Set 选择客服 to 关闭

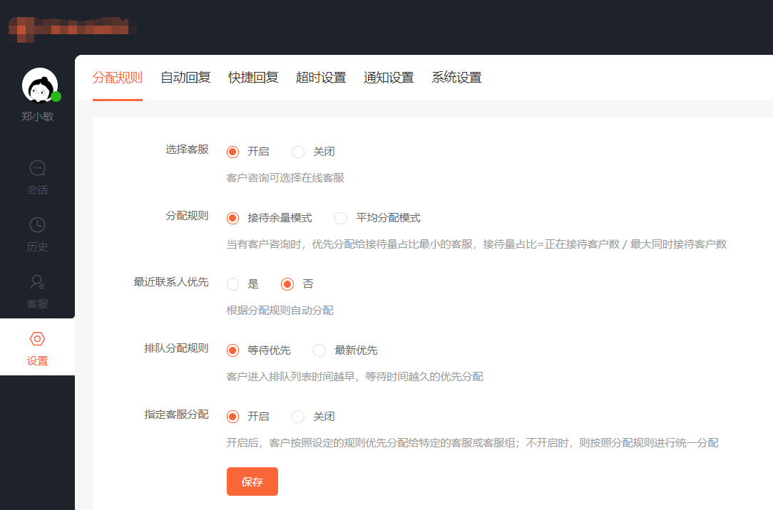pos(298,152)
